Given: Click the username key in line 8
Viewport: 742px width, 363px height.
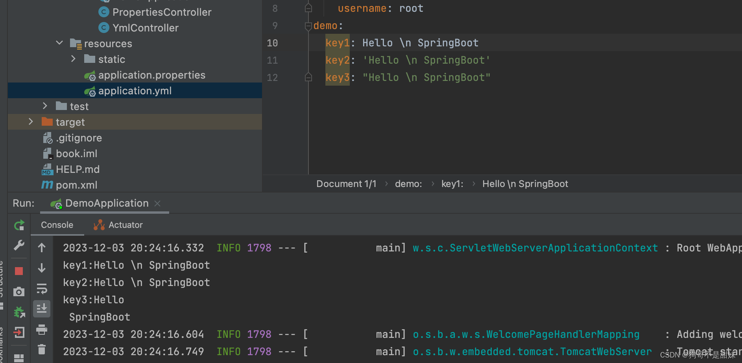Looking at the screenshot, I should click(x=362, y=8).
